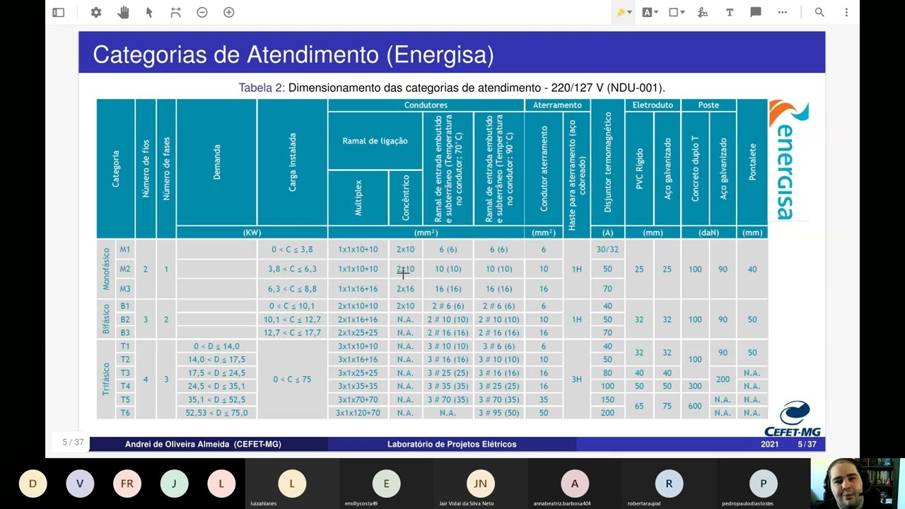Click cell '3x1x120+70'
905x509 pixels.
click(x=358, y=413)
